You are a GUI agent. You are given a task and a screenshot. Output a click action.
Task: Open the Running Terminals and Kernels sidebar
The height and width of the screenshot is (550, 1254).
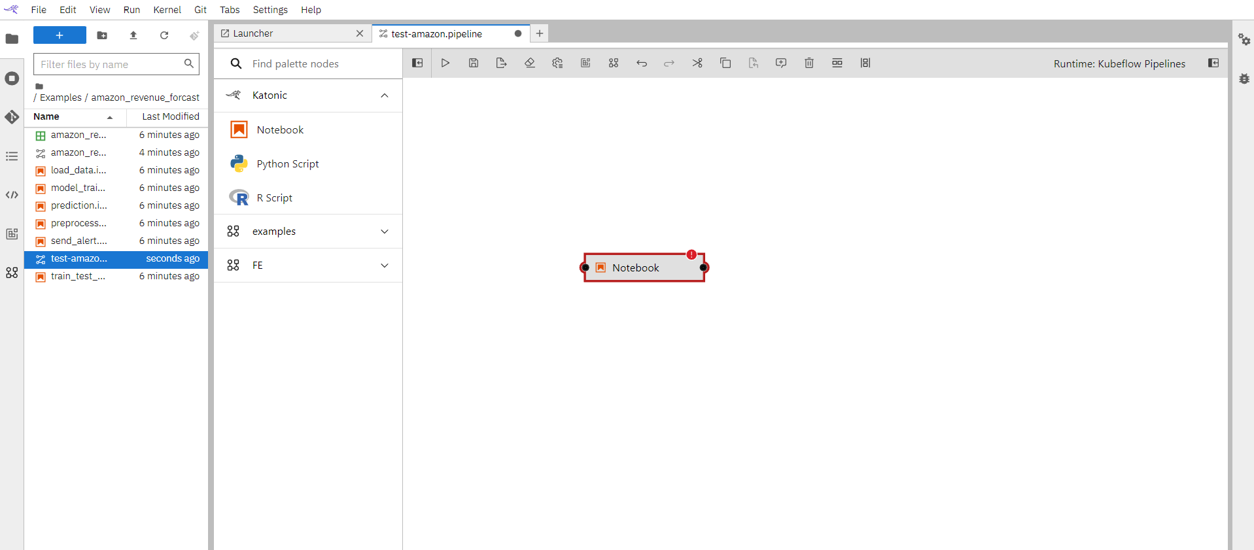(12, 78)
